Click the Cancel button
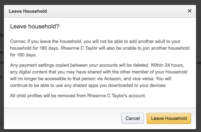The height and width of the screenshot is (132, 201). click(133, 118)
